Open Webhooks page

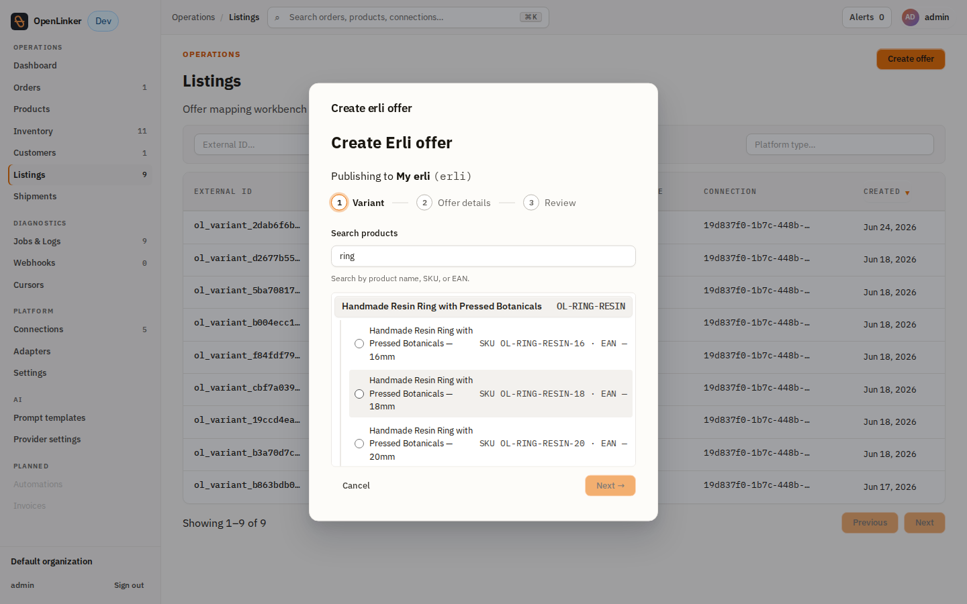click(x=80, y=263)
